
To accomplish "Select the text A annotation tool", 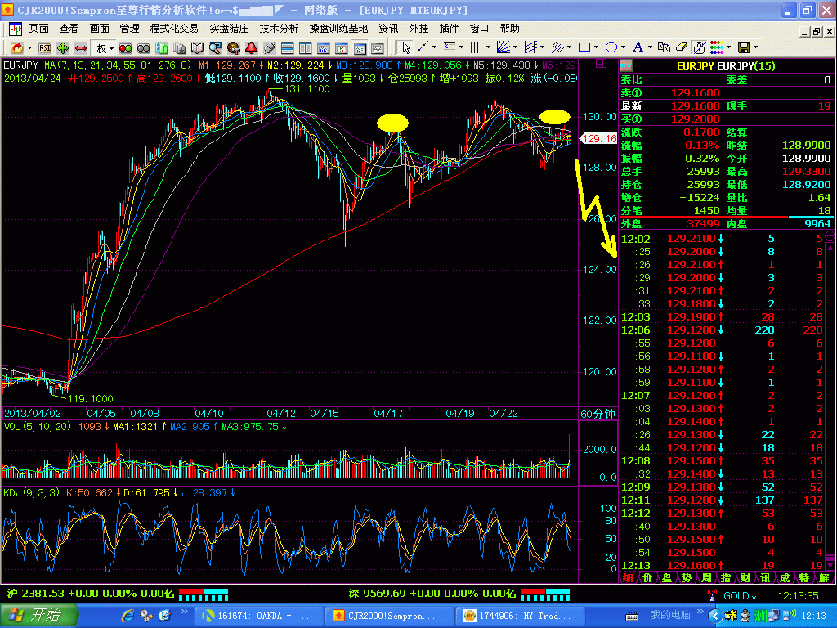I will [638, 47].
